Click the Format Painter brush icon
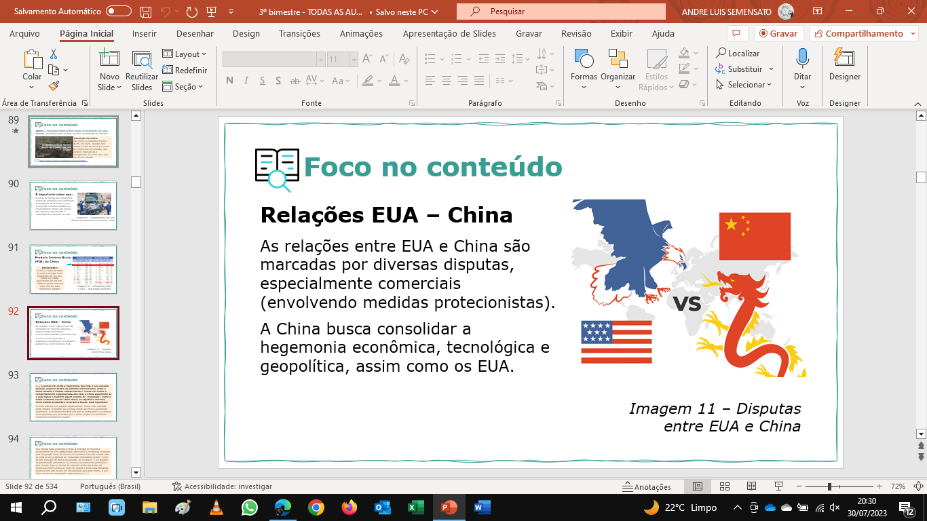This screenshot has width=927, height=521. [54, 85]
